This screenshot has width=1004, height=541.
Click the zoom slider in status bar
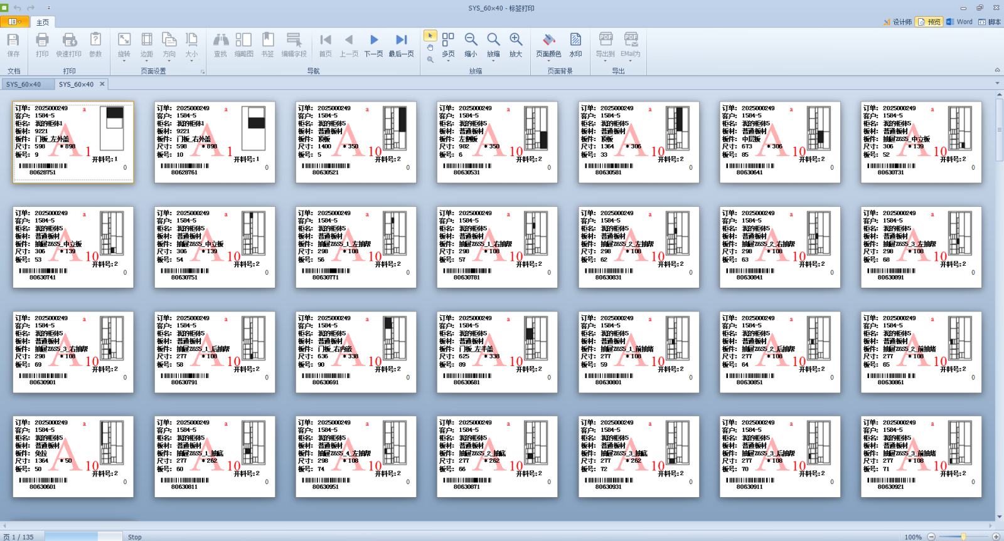click(963, 537)
